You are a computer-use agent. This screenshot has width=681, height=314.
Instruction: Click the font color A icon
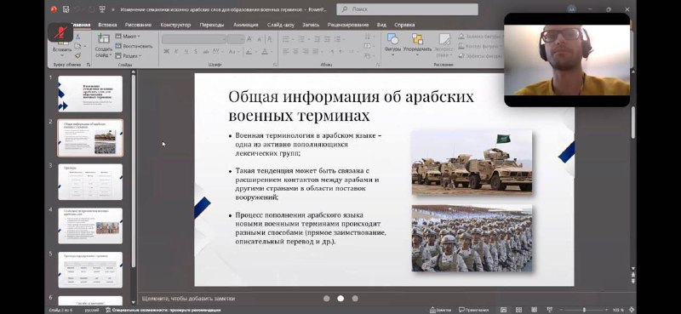click(x=265, y=52)
